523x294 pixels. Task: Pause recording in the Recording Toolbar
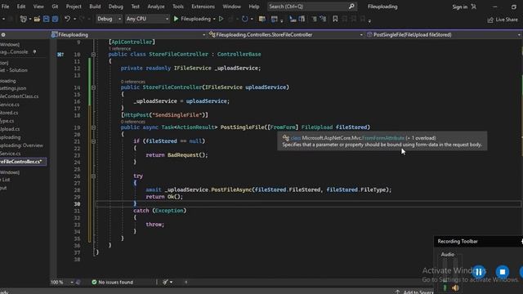coord(479,272)
